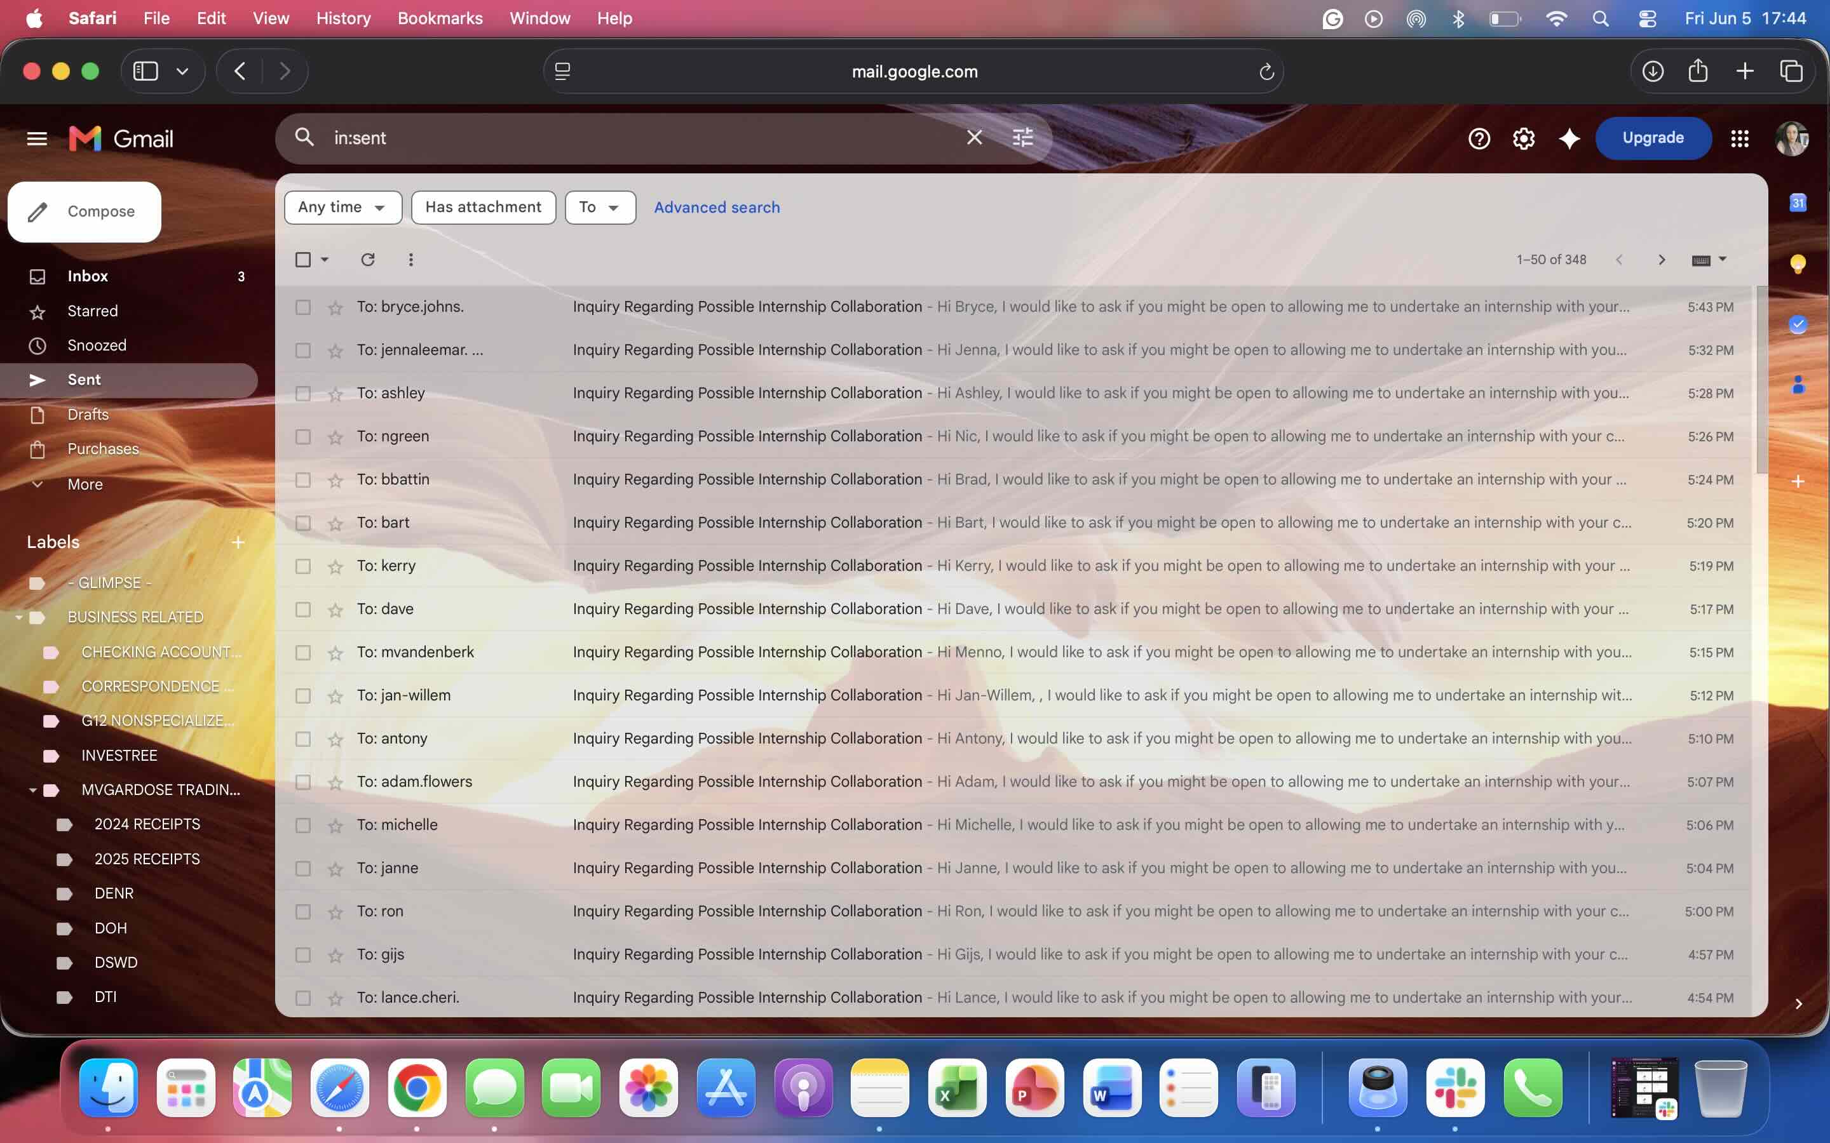Open Gmail main menu hamburger icon
Viewport: 1830px width, 1143px height.
point(36,138)
